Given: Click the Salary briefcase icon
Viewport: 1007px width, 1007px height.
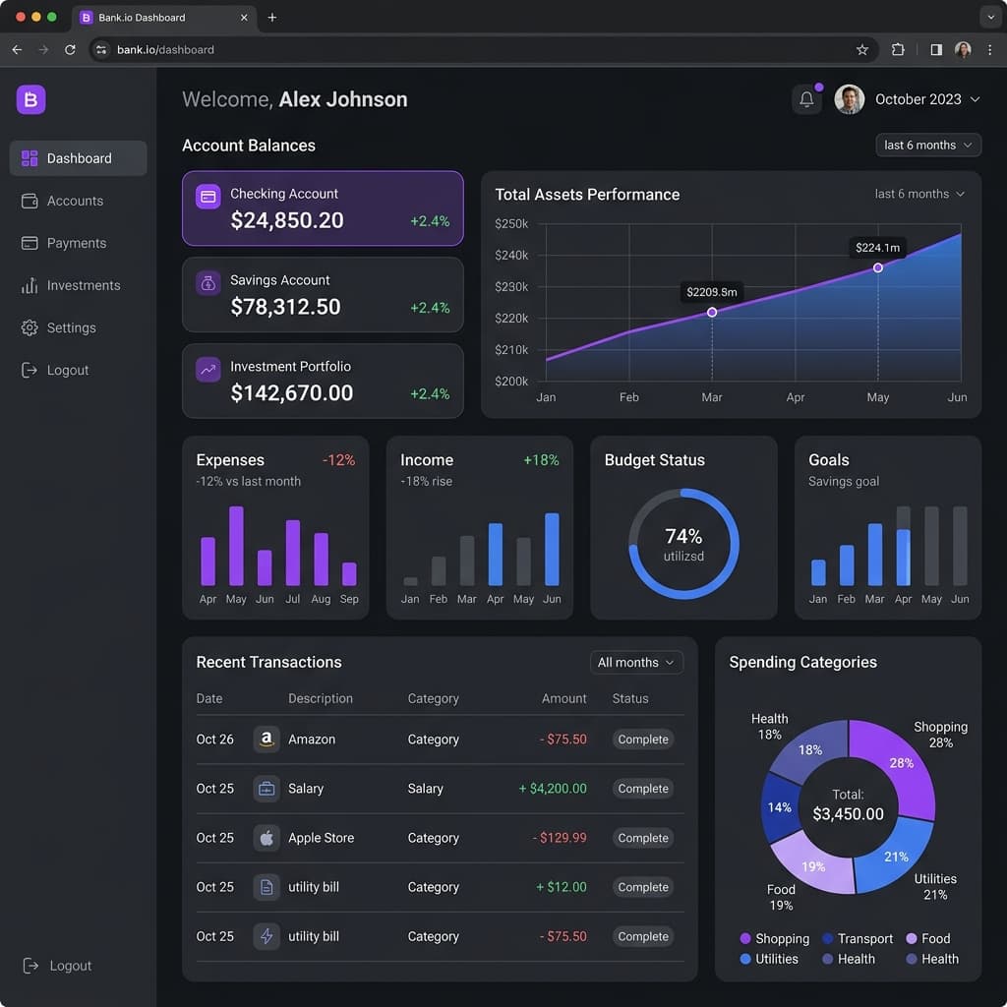Looking at the screenshot, I should [266, 788].
